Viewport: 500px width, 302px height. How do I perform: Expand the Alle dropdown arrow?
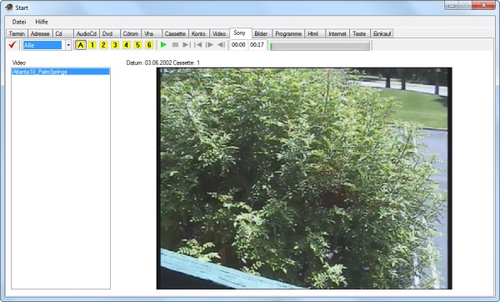(x=68, y=45)
